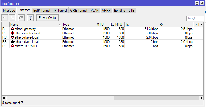Click the 1580 L2 MTU value of ether1-gateway
The height and width of the screenshot is (108, 206).
click(120, 29)
